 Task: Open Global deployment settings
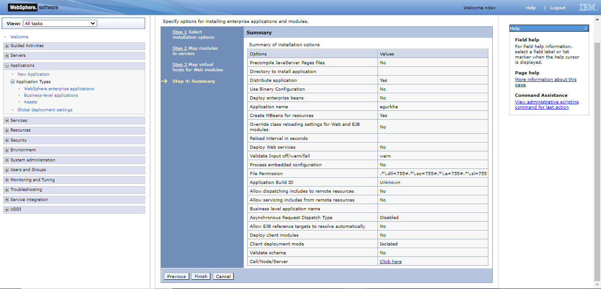tap(45, 110)
